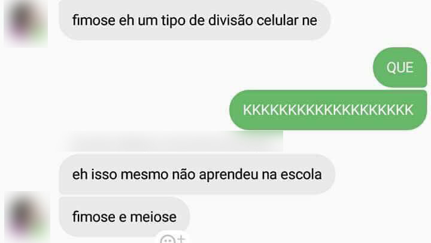This screenshot has width=431, height=243.
Task: Click the word 'divisão' in top message
Action: pos(230,20)
